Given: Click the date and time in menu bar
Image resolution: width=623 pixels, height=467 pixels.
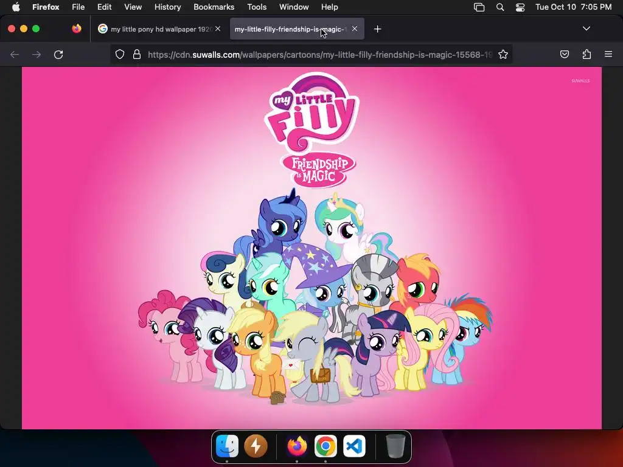Looking at the screenshot, I should [x=573, y=7].
